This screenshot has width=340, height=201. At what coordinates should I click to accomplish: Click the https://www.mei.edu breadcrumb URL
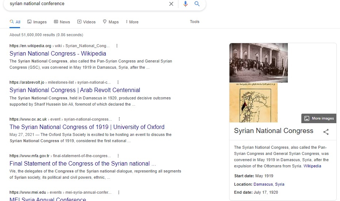point(28,192)
